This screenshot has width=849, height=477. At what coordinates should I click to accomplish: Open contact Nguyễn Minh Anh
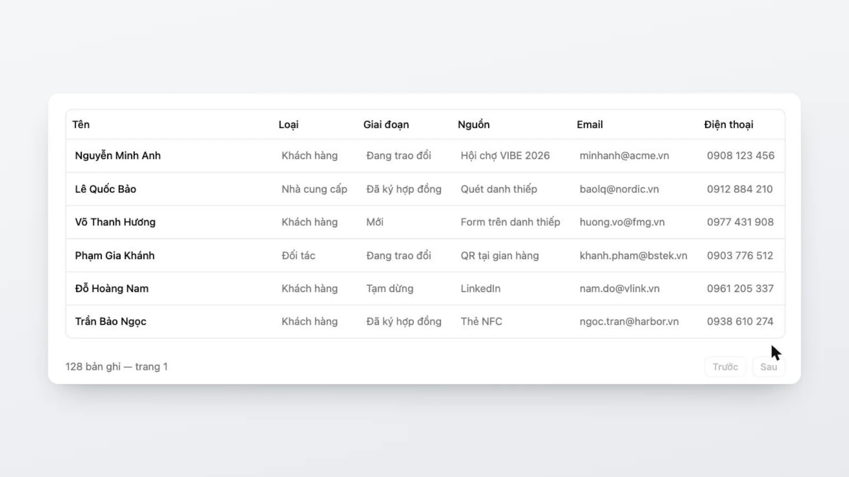tap(118, 156)
